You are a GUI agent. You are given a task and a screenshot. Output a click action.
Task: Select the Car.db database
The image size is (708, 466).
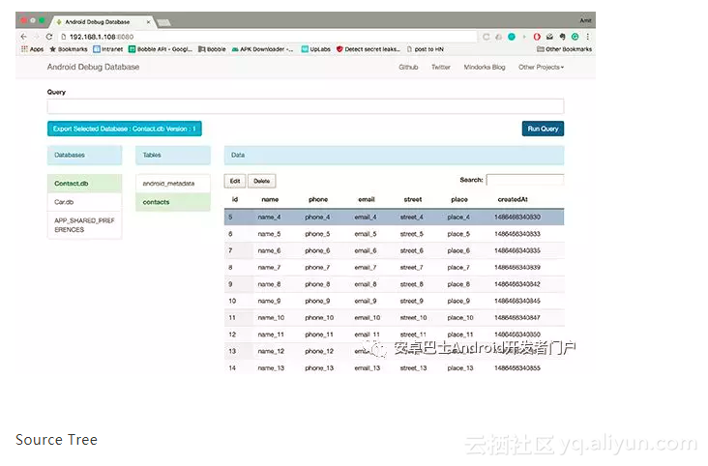tap(84, 202)
